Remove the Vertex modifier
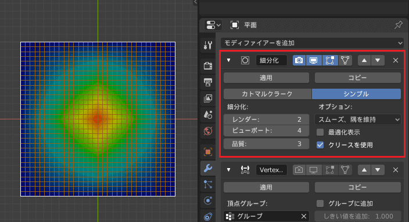 point(396,170)
